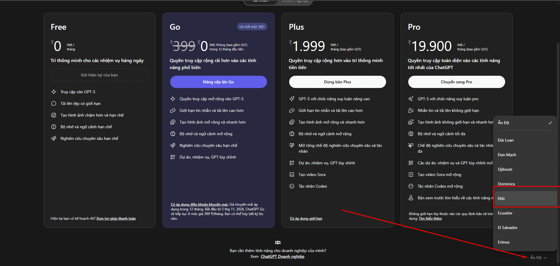Click the Sora video icon in Plus plan
This screenshot has width=560, height=266.
(x=292, y=175)
